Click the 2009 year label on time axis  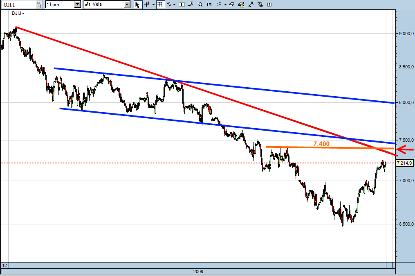point(198,271)
